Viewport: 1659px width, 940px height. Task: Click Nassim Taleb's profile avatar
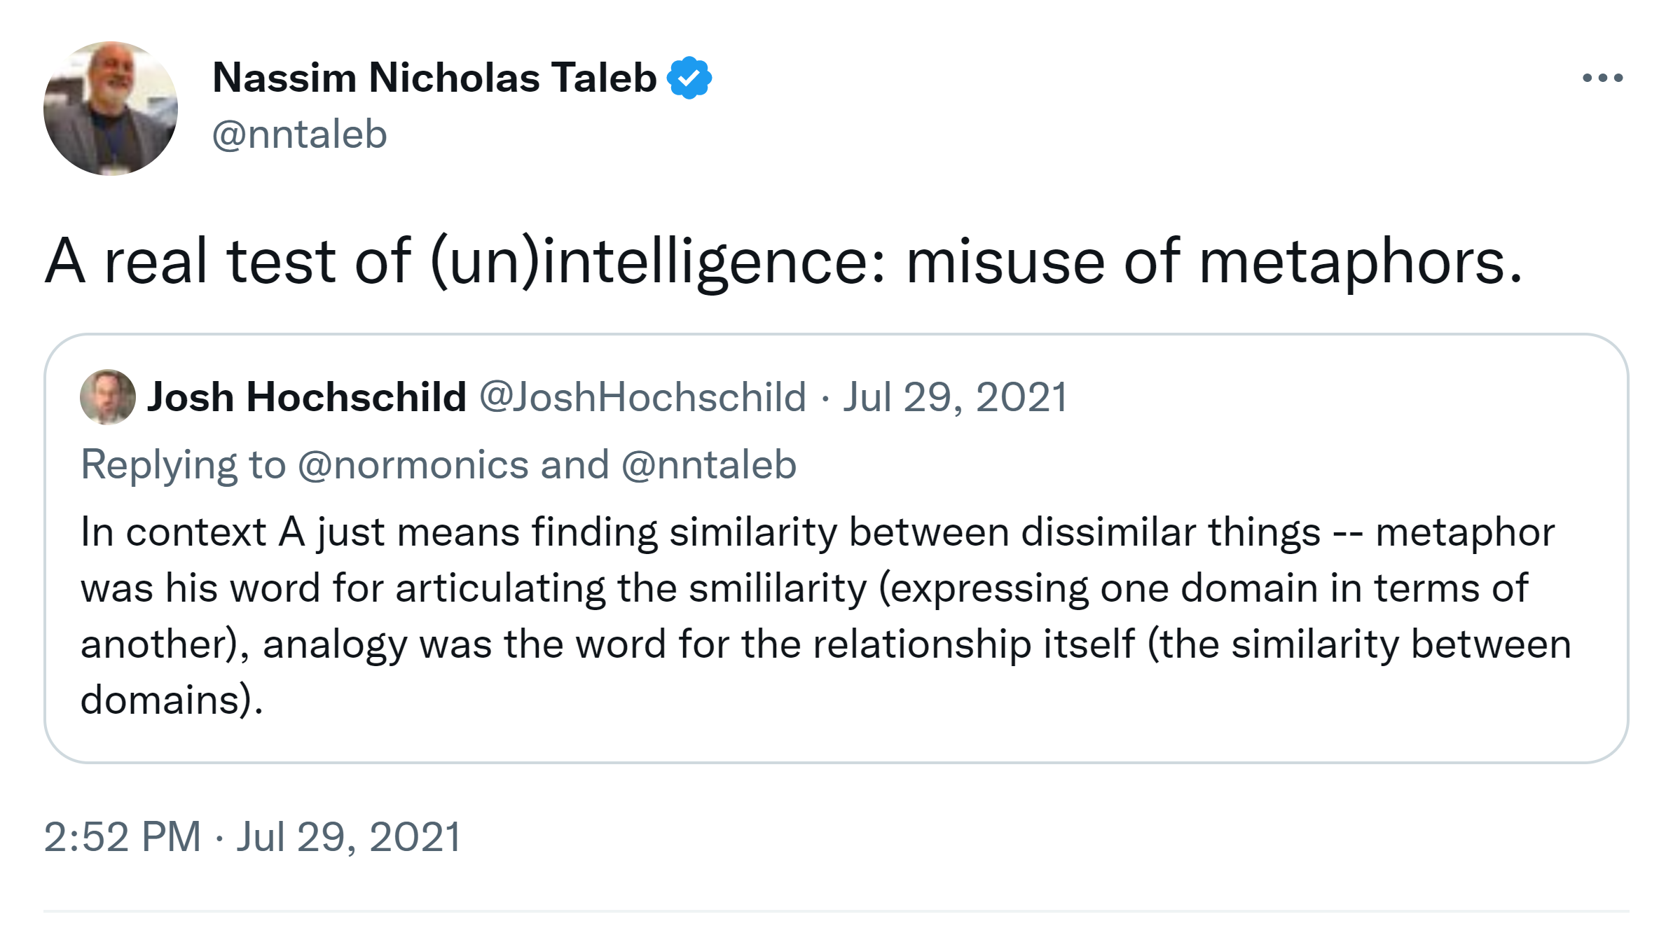coord(111,109)
